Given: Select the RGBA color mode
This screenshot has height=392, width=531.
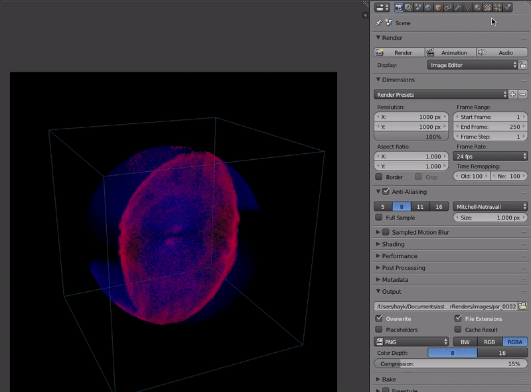Looking at the screenshot, I should point(515,342).
